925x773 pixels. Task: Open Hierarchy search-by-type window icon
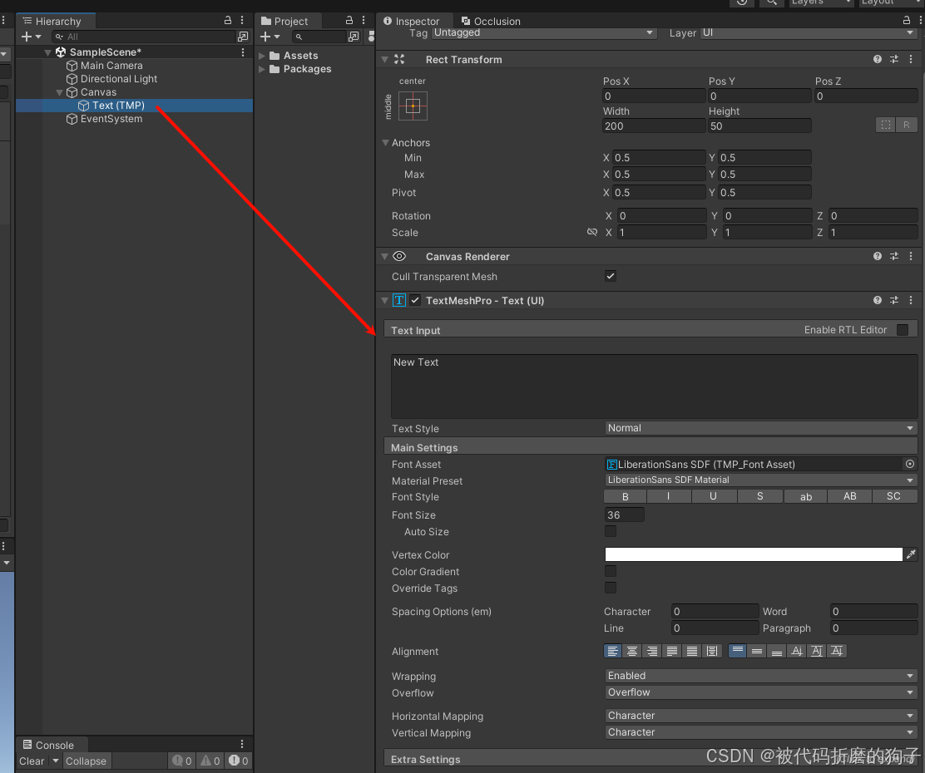(x=242, y=37)
